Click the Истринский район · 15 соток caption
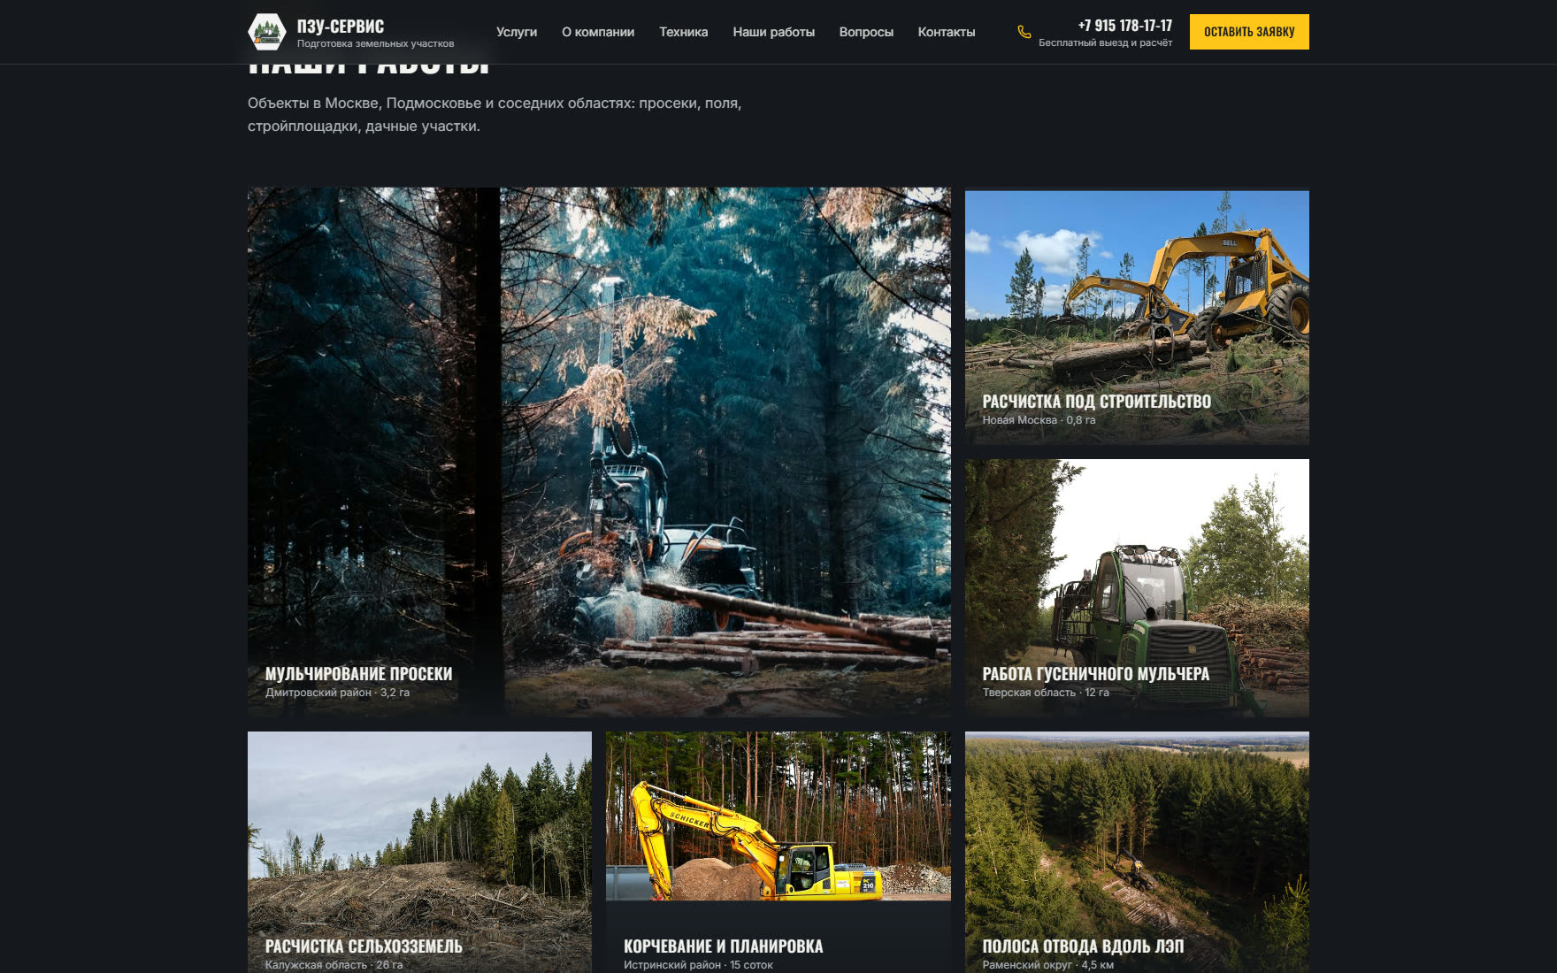Viewport: 1557px width, 973px height. tap(698, 965)
